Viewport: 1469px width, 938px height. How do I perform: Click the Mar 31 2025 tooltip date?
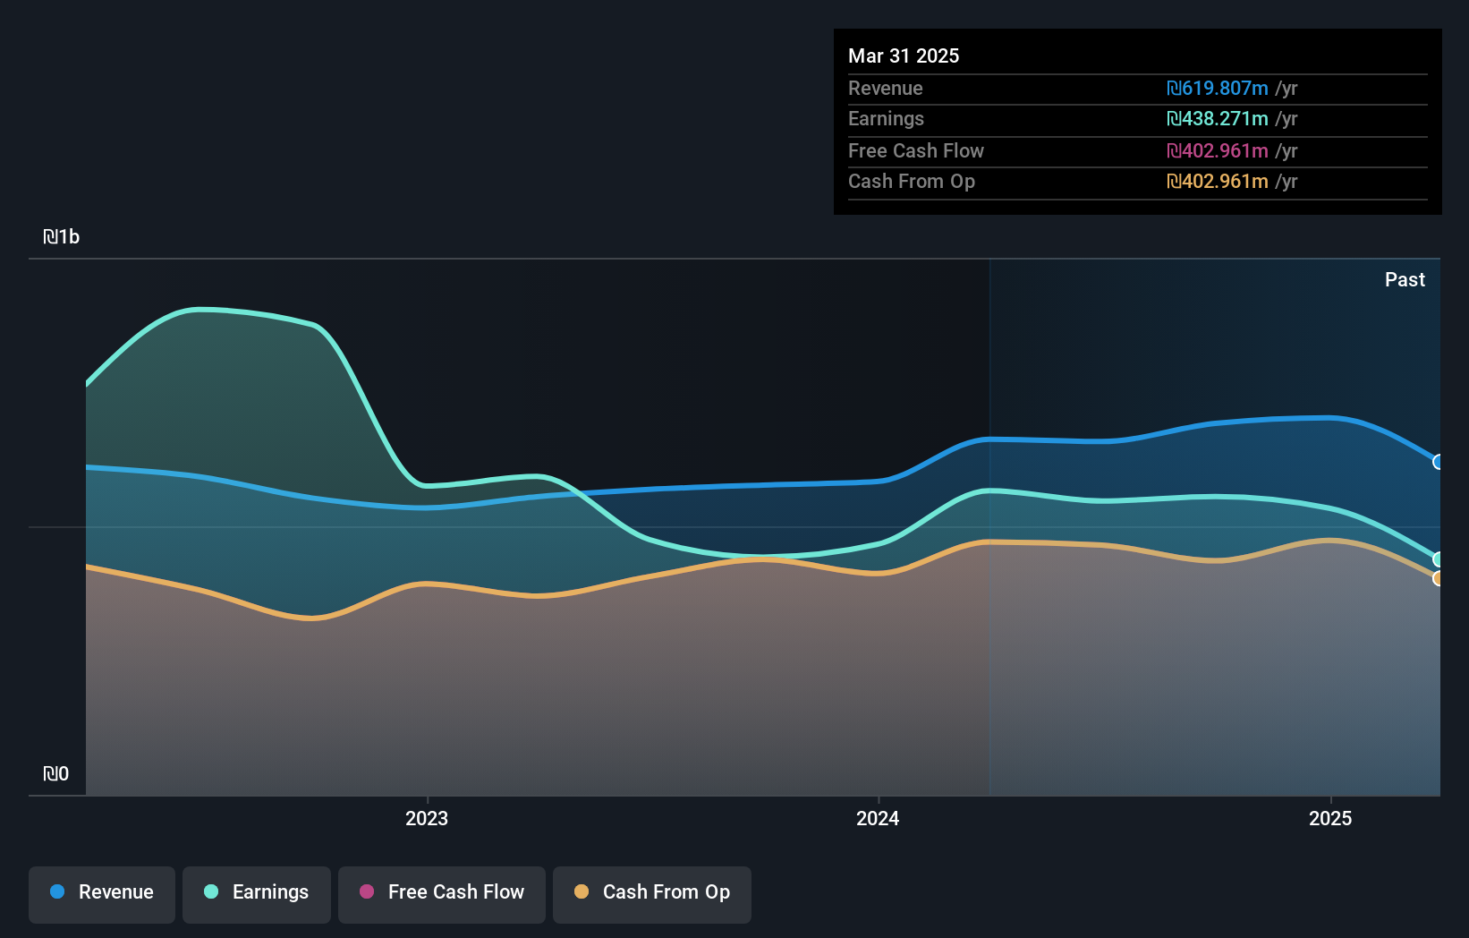click(904, 56)
